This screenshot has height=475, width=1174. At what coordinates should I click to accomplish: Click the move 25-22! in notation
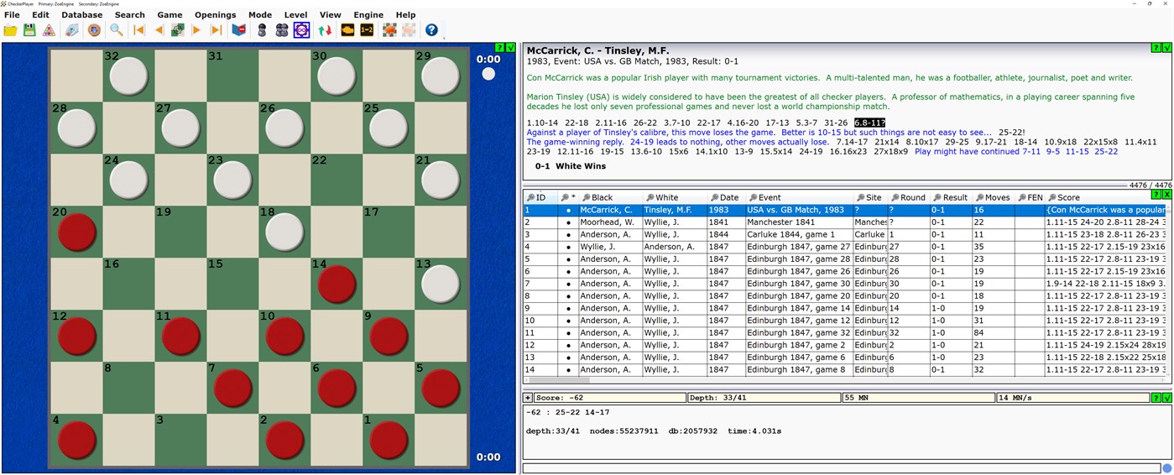pos(1012,133)
